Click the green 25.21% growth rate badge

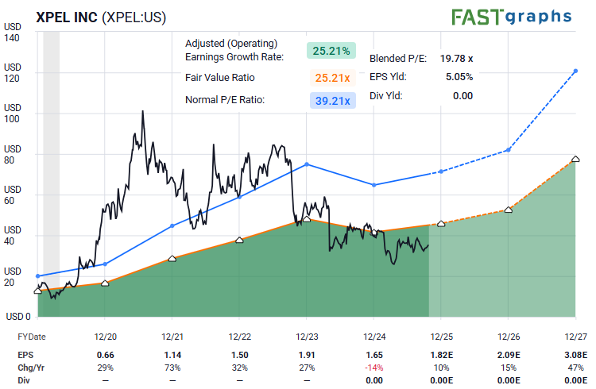pyautogui.click(x=331, y=50)
